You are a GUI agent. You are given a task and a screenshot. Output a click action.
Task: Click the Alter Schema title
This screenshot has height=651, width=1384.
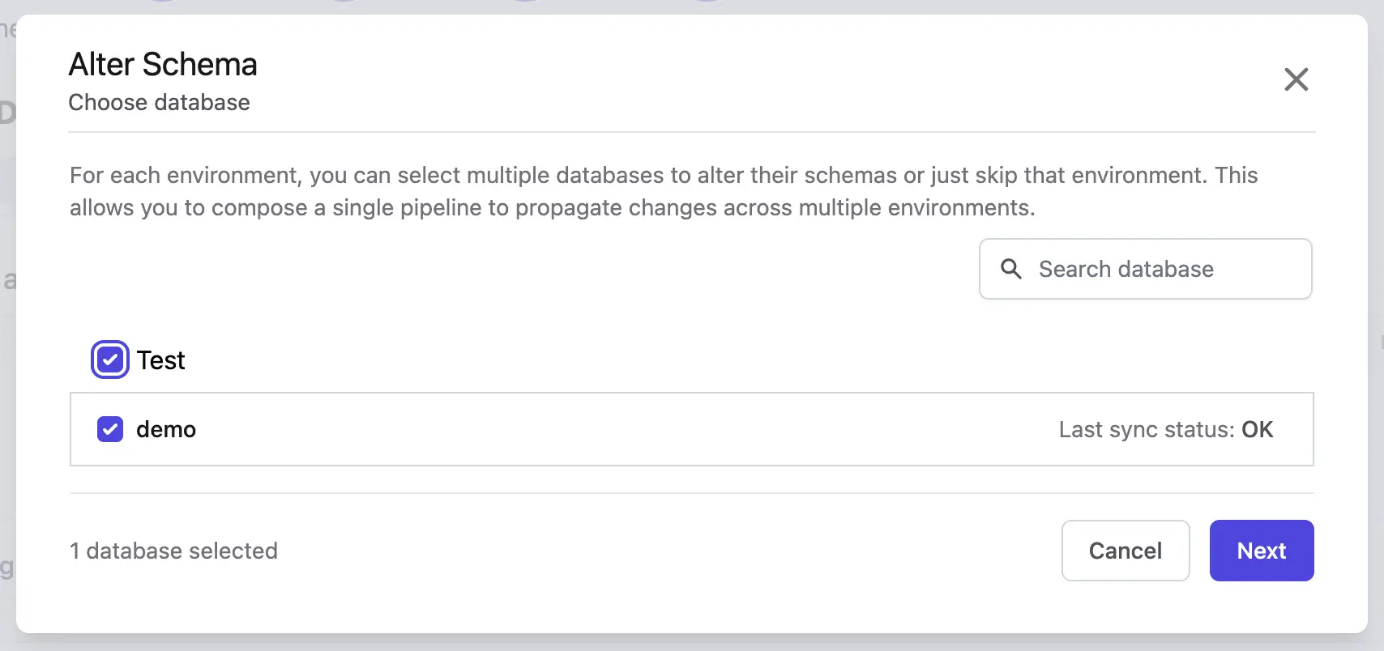(163, 65)
